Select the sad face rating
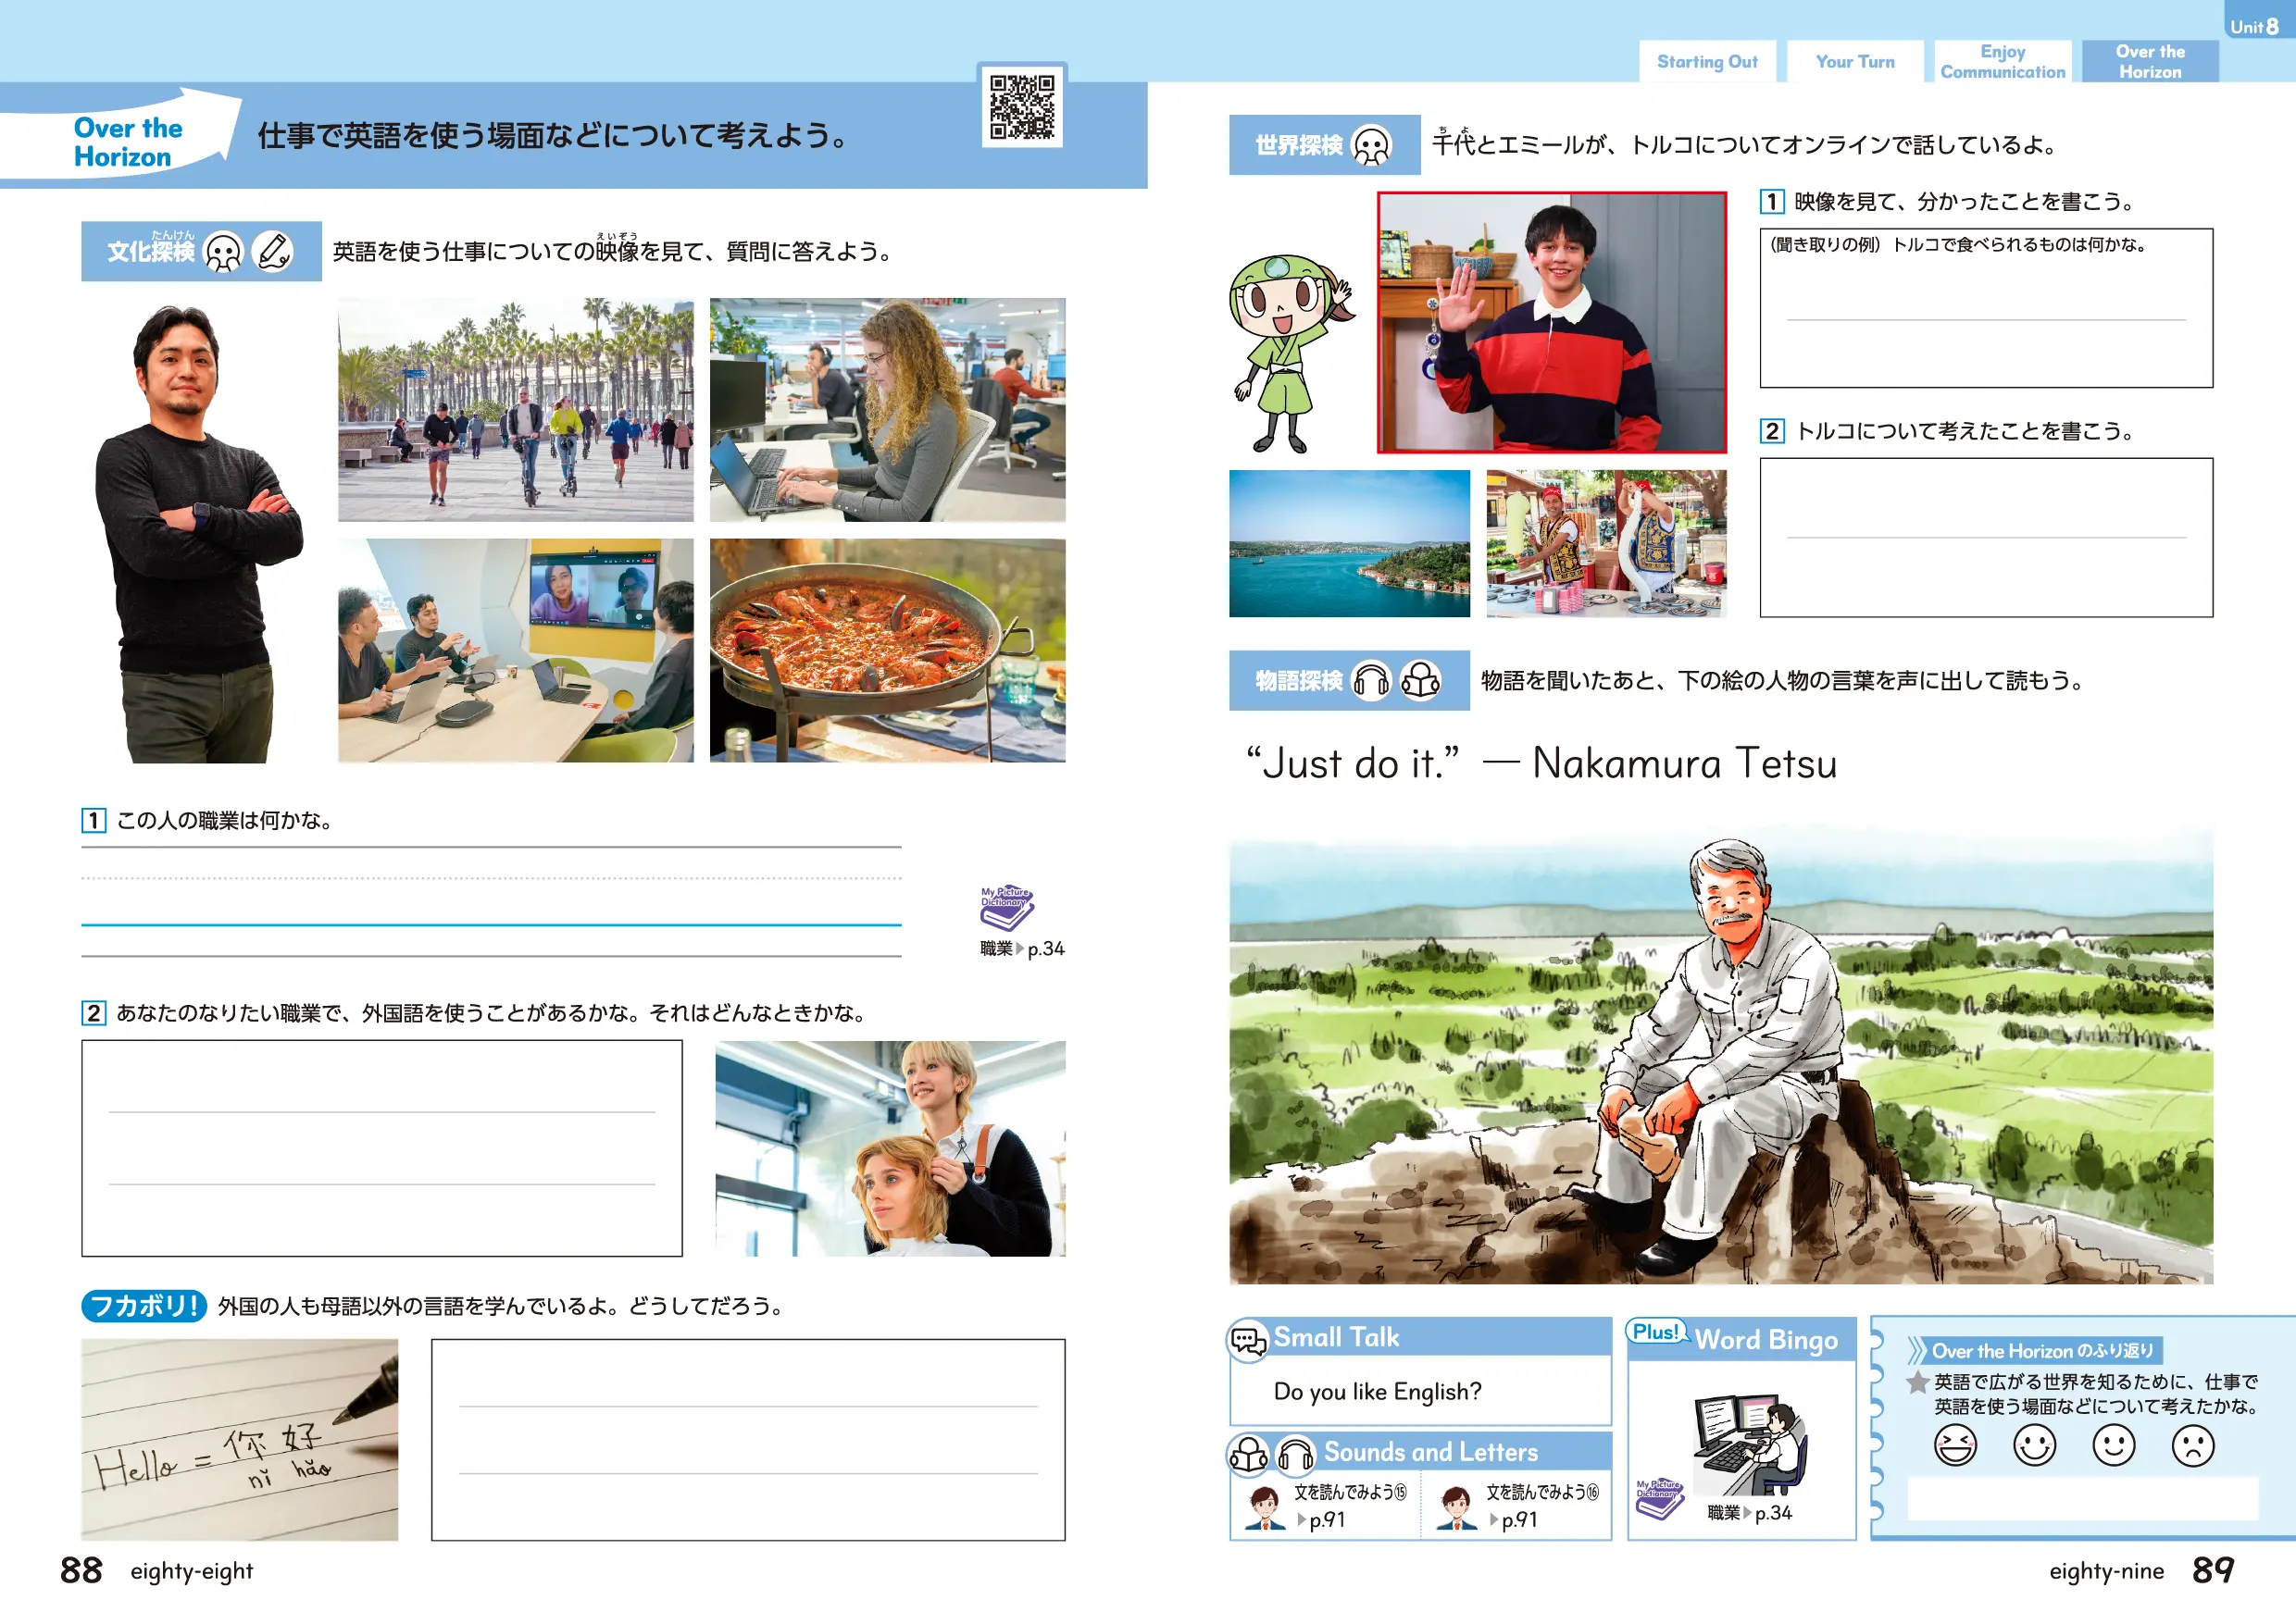The width and height of the screenshot is (2296, 1624). point(2193,1445)
